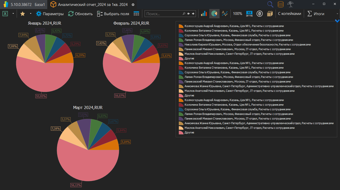This screenshot has height=190, width=340.
Task: Open the Итоги totals menu
Action: (316, 14)
